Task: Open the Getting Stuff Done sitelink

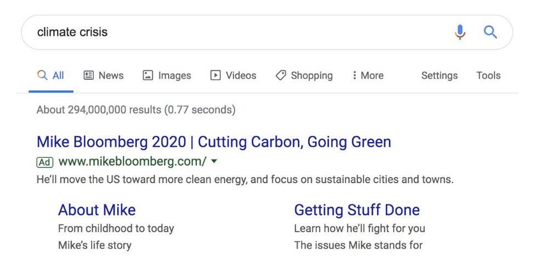Action: [x=357, y=210]
